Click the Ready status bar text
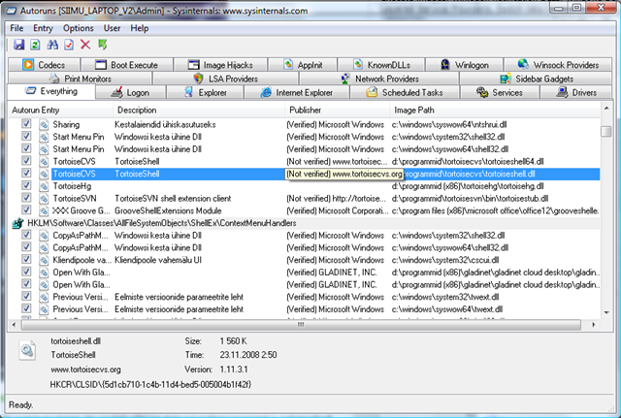 tap(21, 405)
